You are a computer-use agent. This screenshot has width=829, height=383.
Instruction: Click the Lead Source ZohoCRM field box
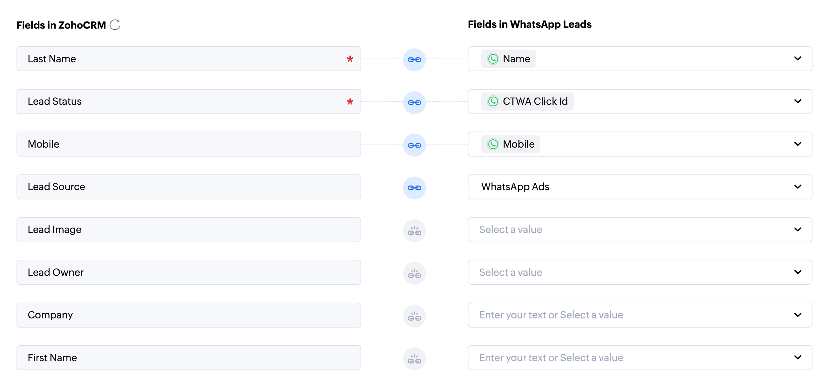[x=189, y=187]
